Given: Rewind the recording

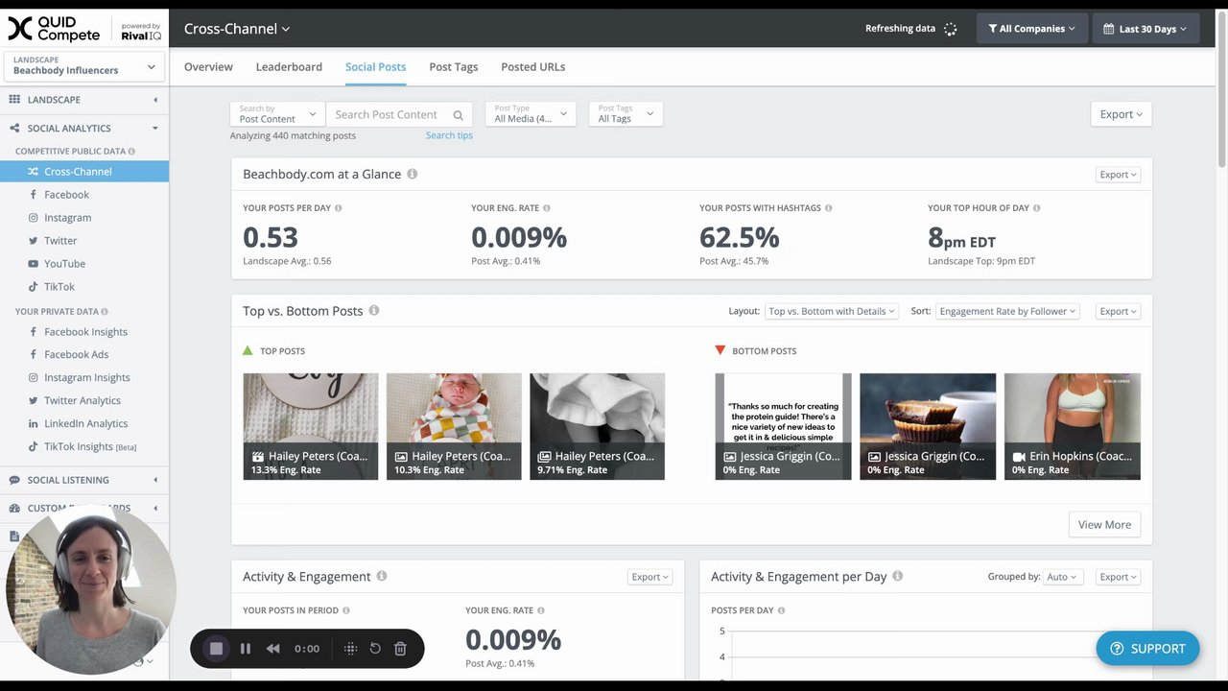Looking at the screenshot, I should (x=273, y=649).
